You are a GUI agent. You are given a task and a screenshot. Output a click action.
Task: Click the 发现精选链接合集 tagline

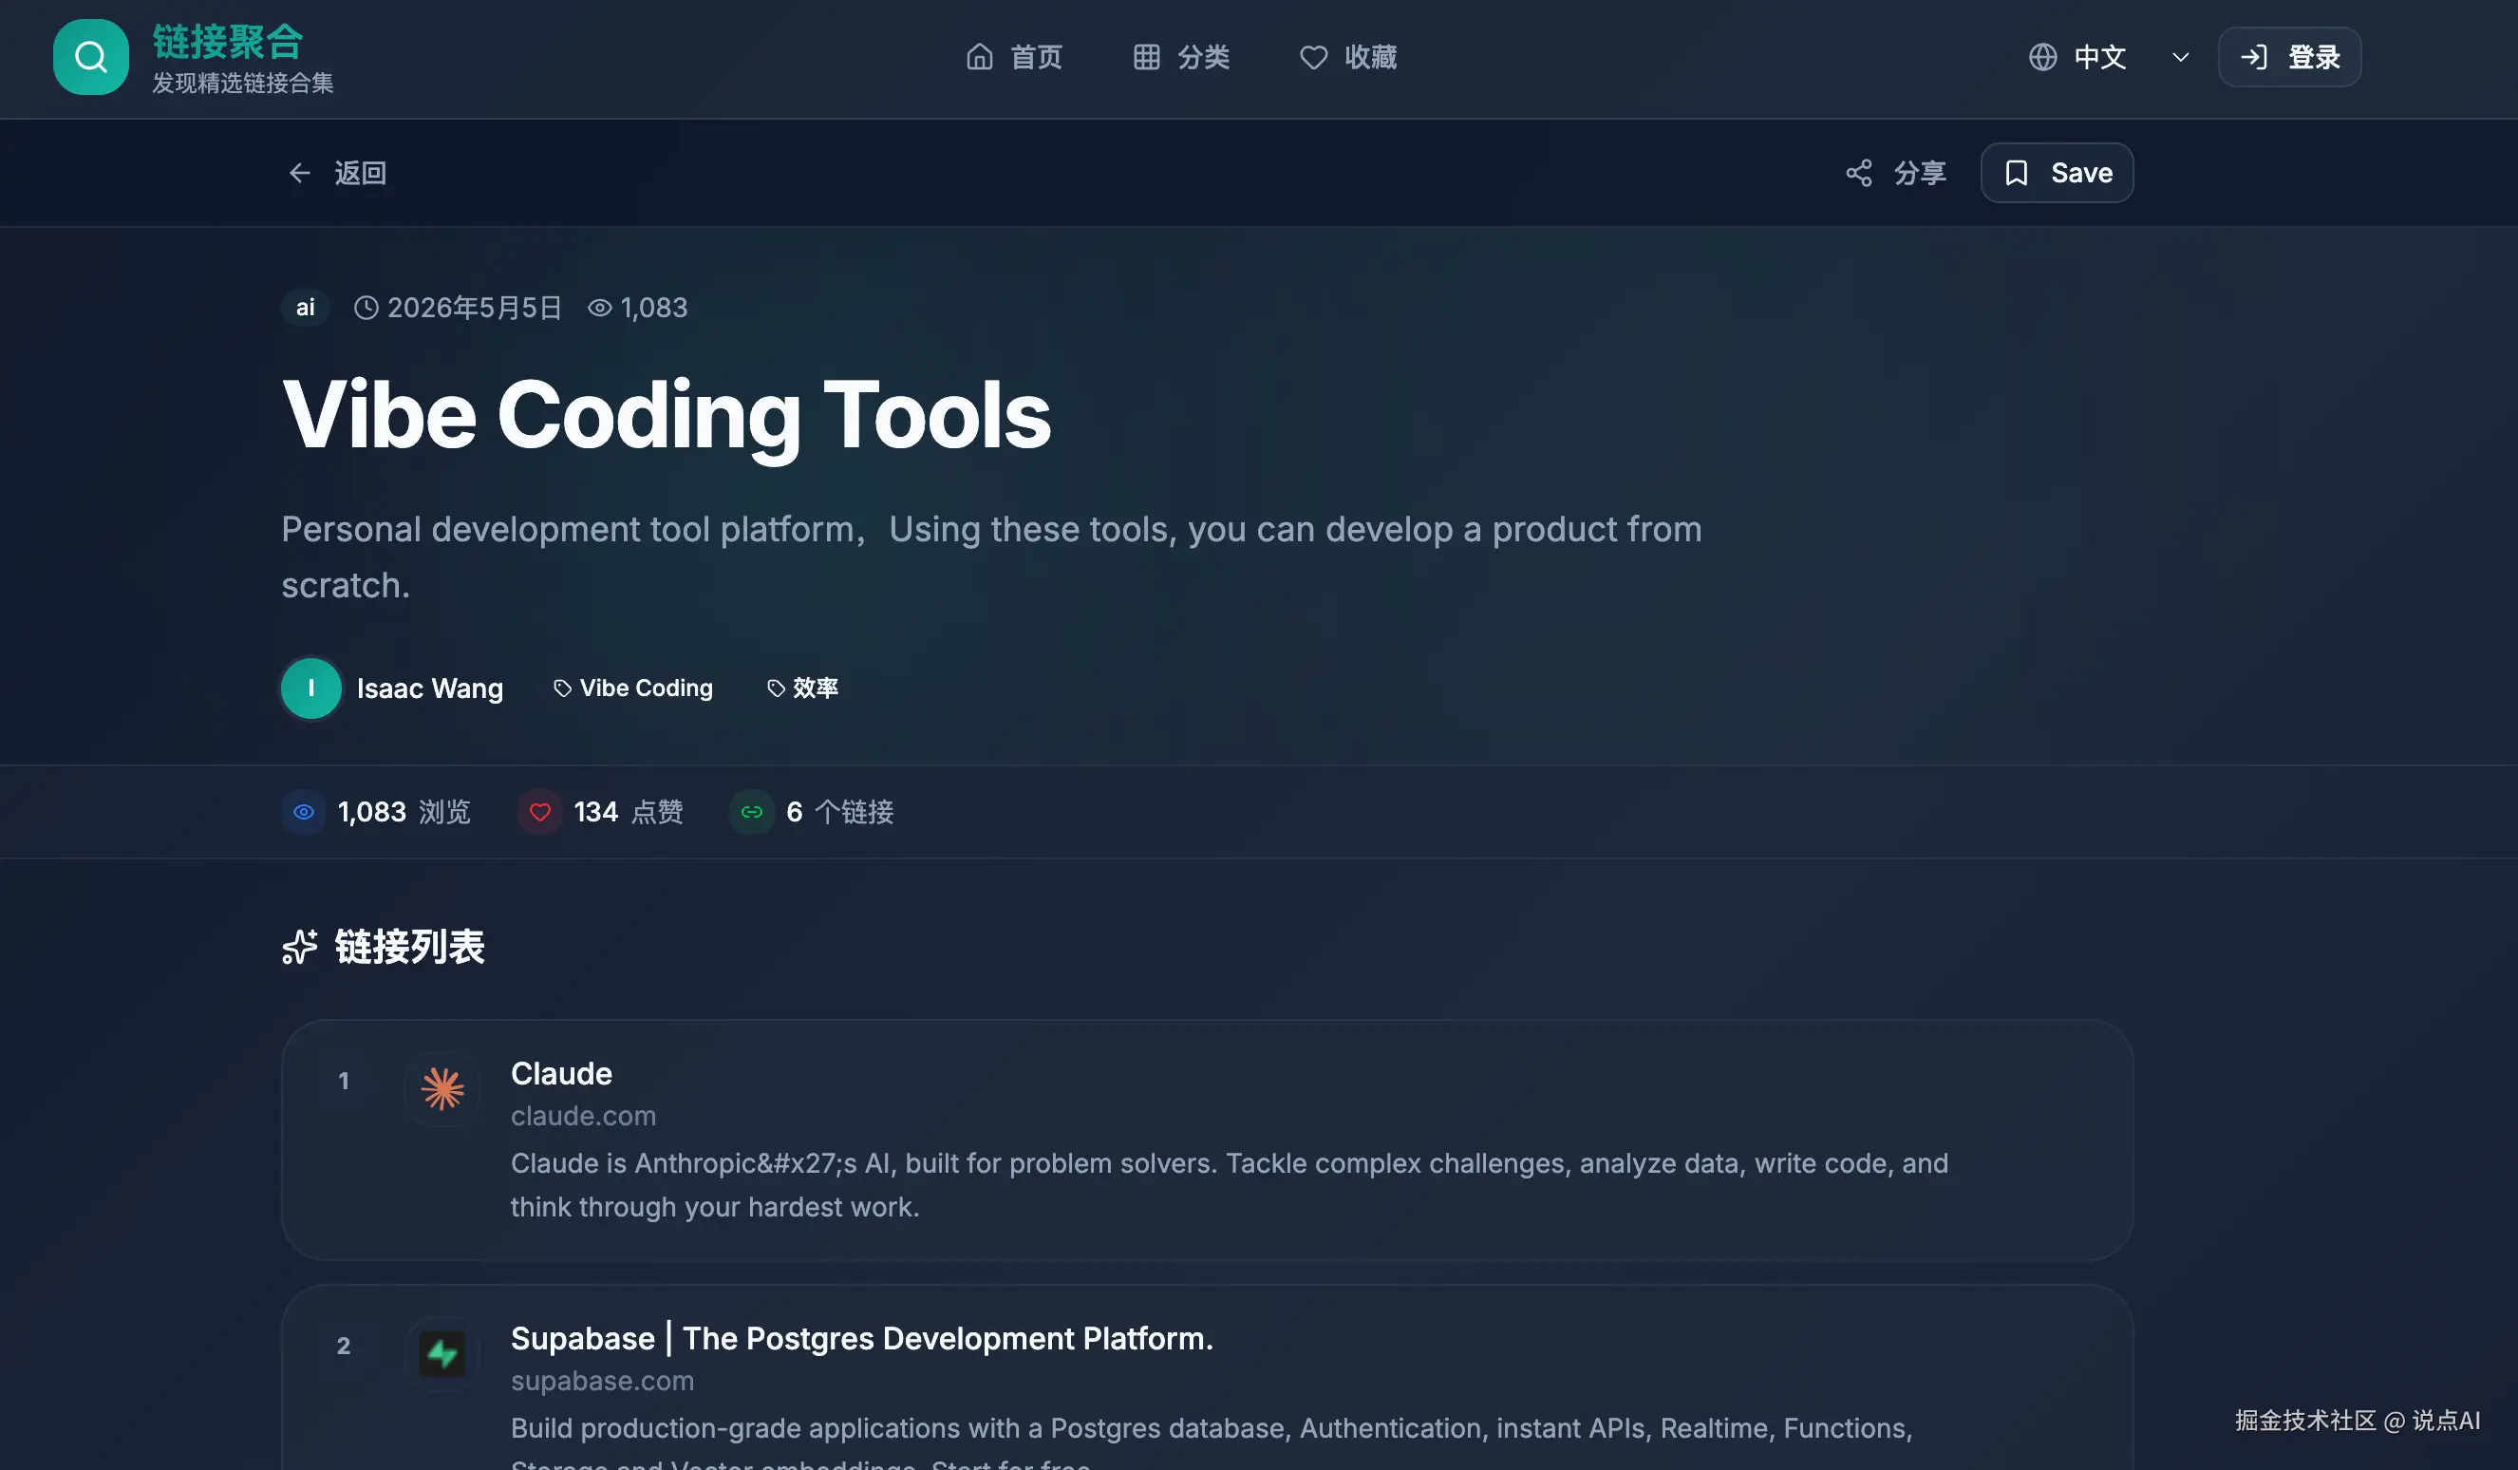[243, 83]
